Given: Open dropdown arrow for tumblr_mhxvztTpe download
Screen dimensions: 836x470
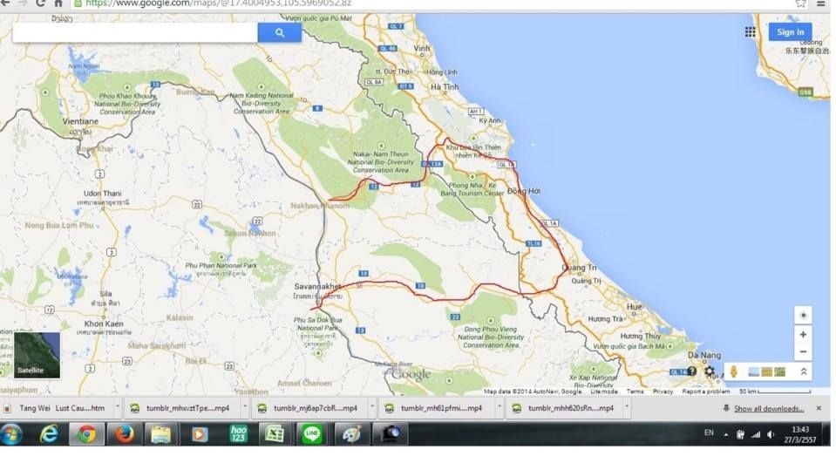Looking at the screenshot, I should (x=244, y=408).
